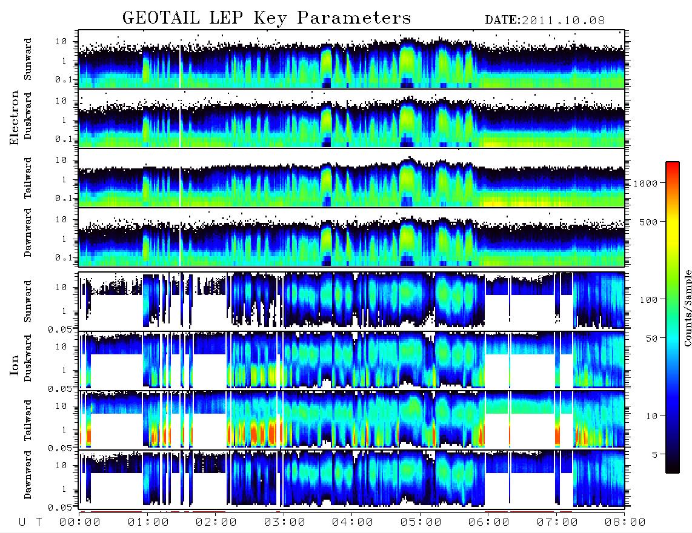Select the Electron Dawnward panel label

(28, 233)
